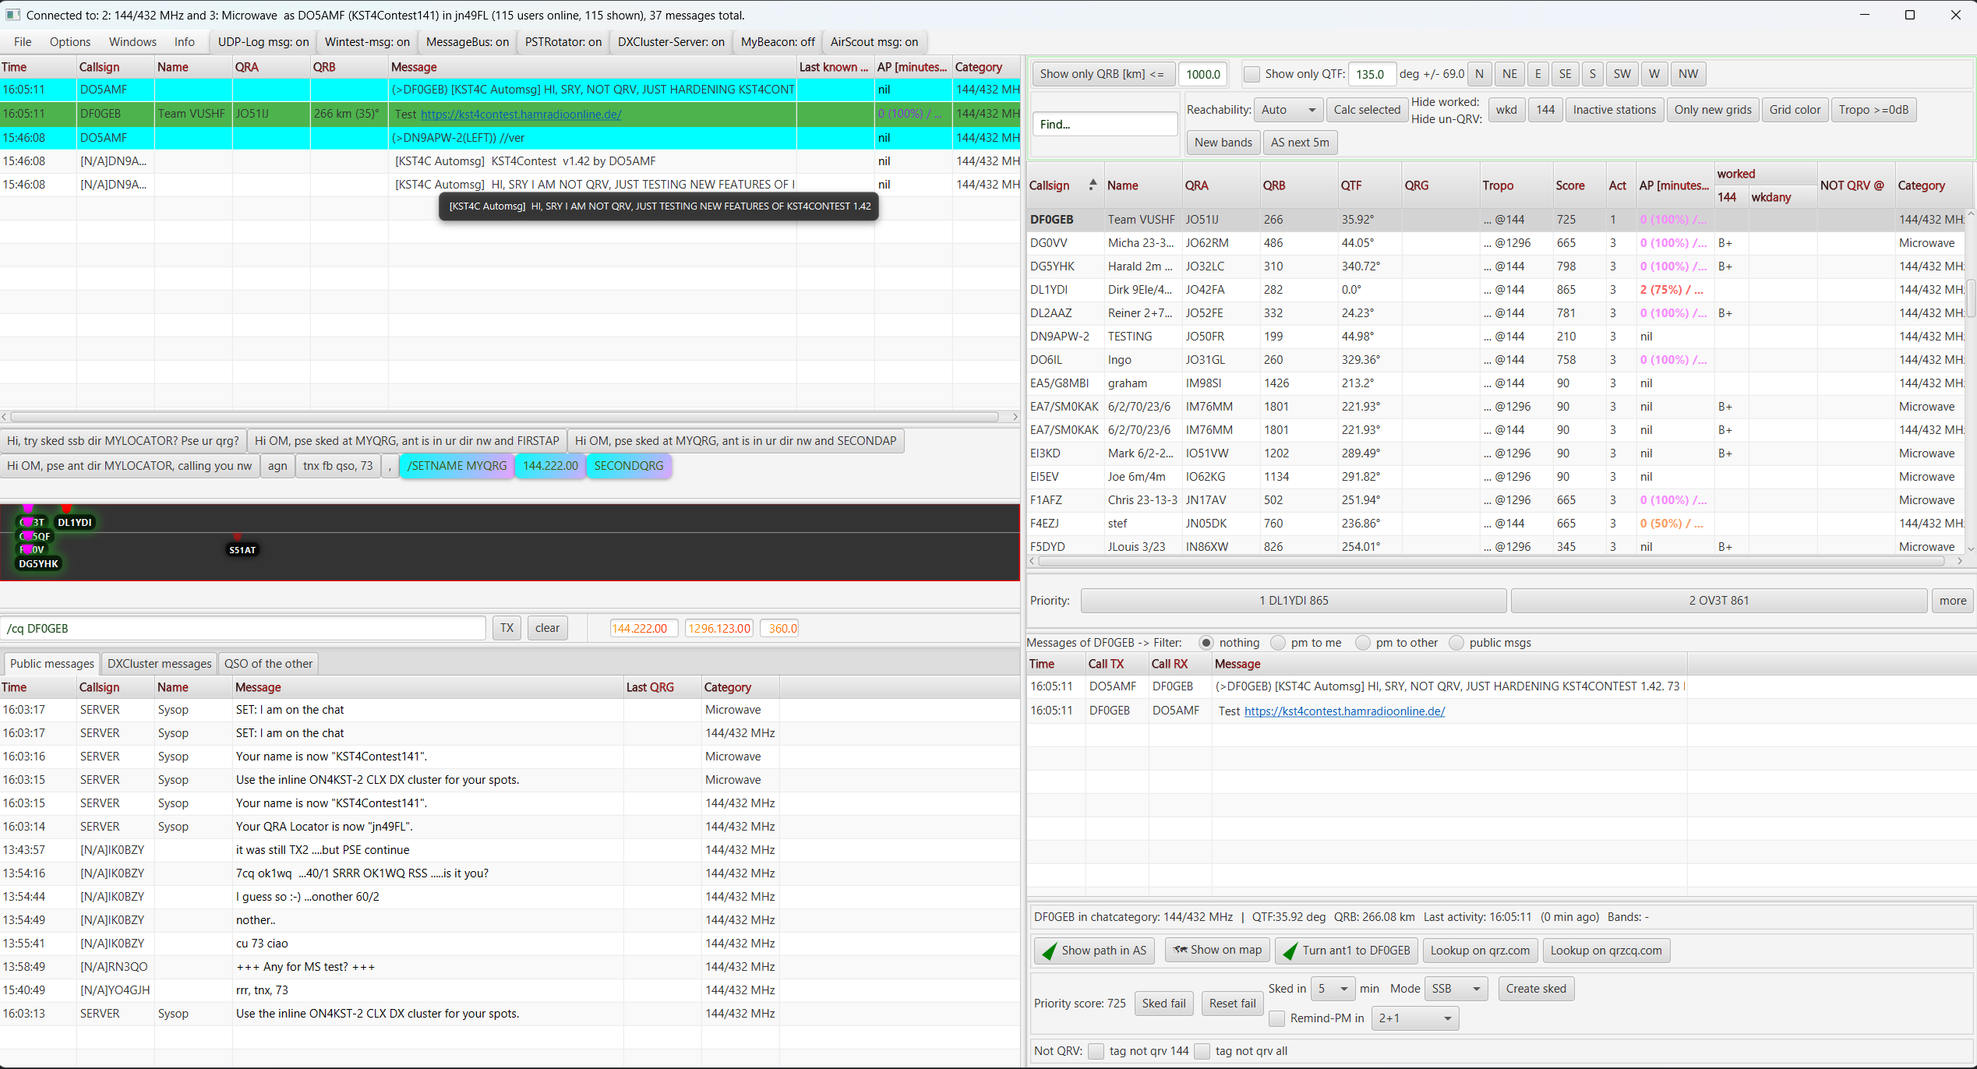1977x1069 pixels.
Task: Open the Options menu
Action: pos(70,42)
